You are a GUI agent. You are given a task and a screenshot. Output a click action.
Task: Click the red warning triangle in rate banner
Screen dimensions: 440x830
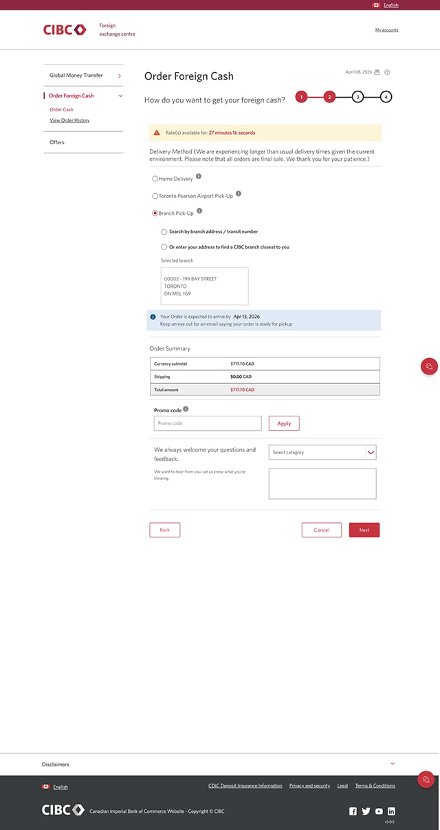point(157,133)
